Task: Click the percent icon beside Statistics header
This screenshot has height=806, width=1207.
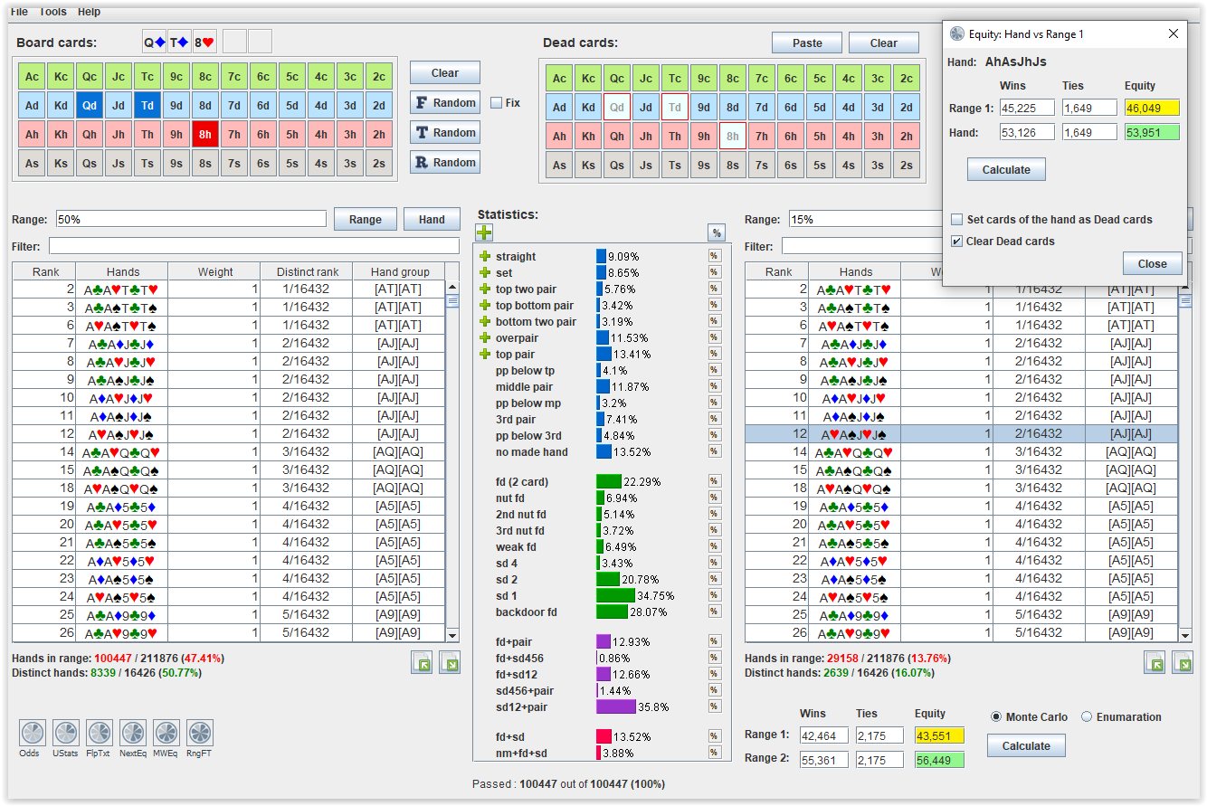Action: pyautogui.click(x=717, y=233)
